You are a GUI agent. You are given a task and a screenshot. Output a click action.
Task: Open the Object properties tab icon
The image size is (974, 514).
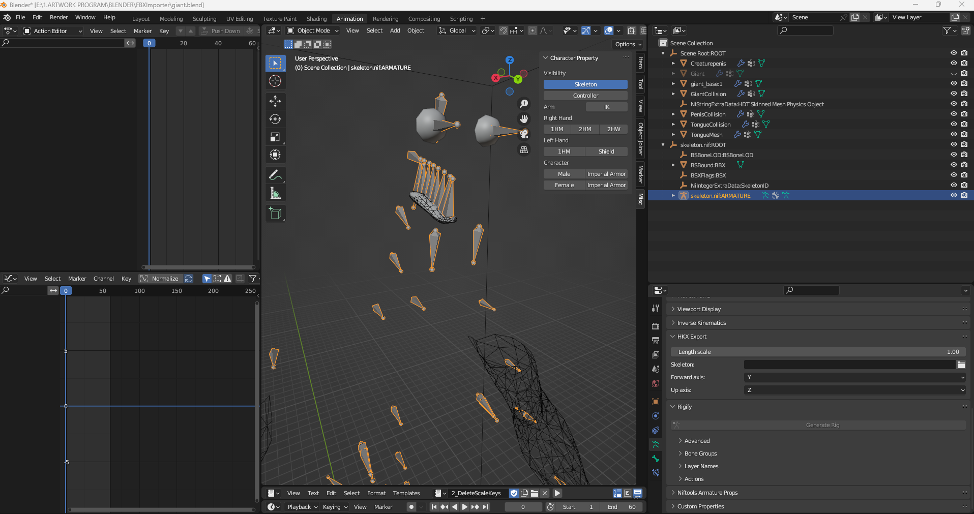click(x=656, y=402)
